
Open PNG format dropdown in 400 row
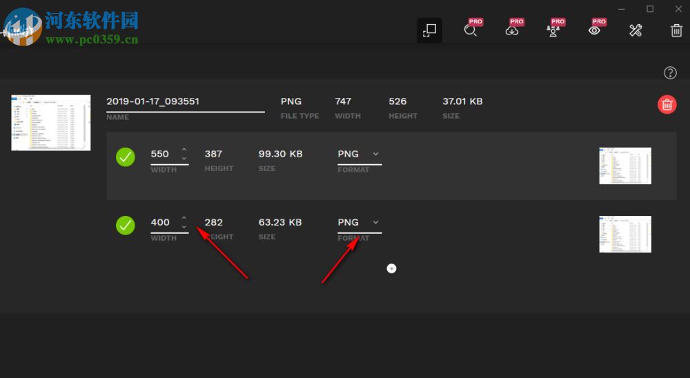point(359,223)
